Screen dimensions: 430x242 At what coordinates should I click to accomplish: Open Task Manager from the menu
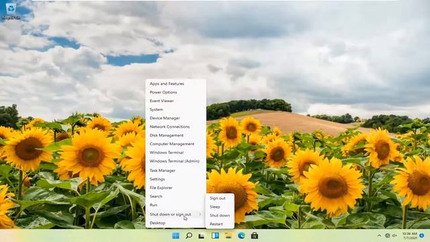tap(176, 170)
